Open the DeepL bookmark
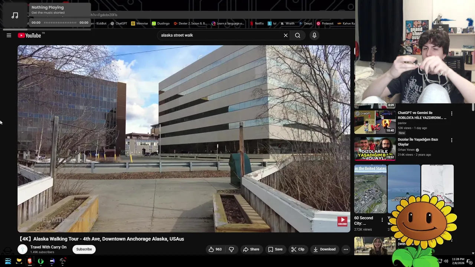Viewport: 475px width, 267px height. (x=306, y=23)
